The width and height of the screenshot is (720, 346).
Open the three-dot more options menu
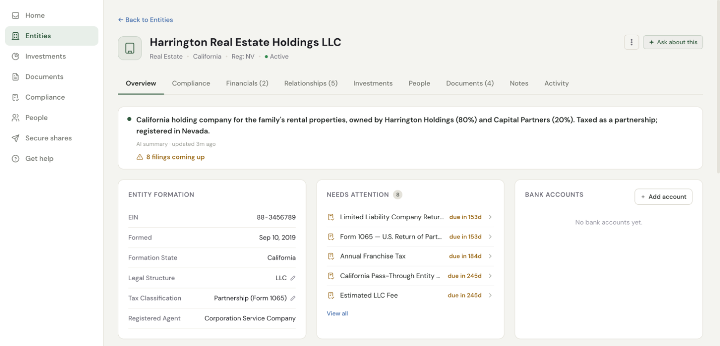click(631, 42)
